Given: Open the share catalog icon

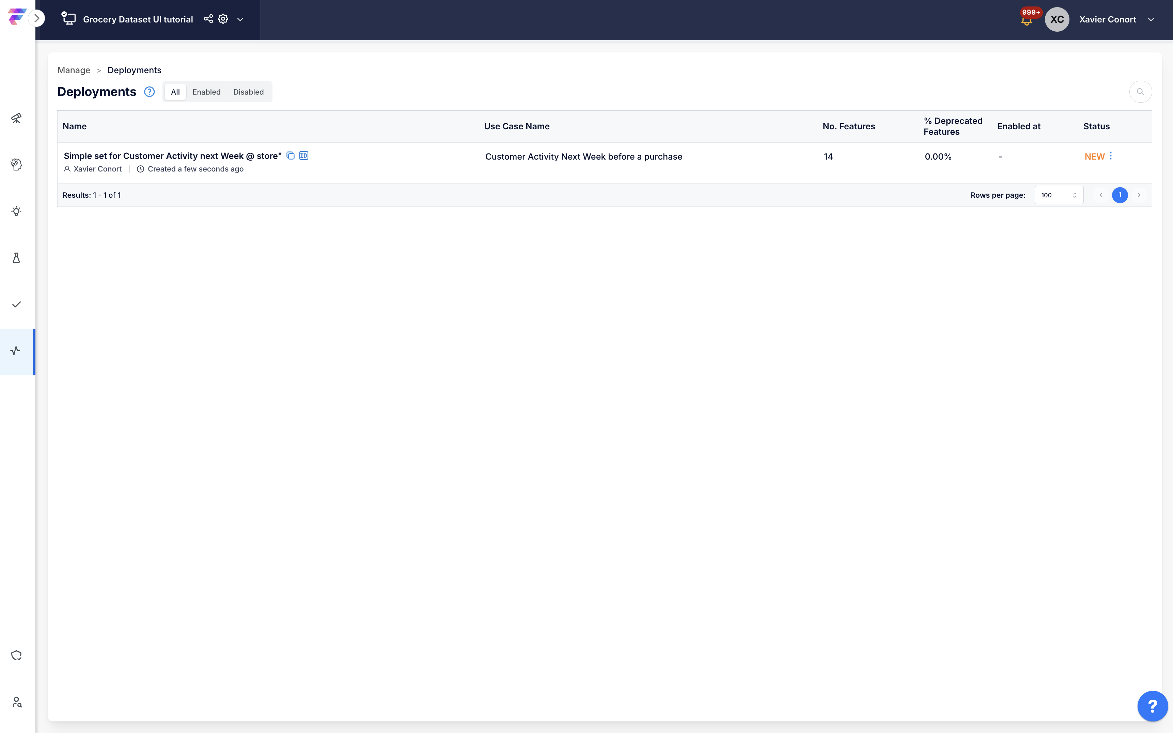Looking at the screenshot, I should pyautogui.click(x=208, y=19).
